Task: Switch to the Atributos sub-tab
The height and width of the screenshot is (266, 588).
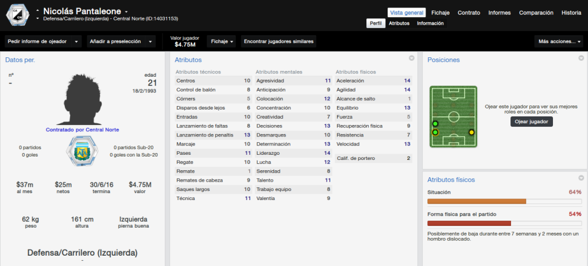Action: tap(399, 24)
